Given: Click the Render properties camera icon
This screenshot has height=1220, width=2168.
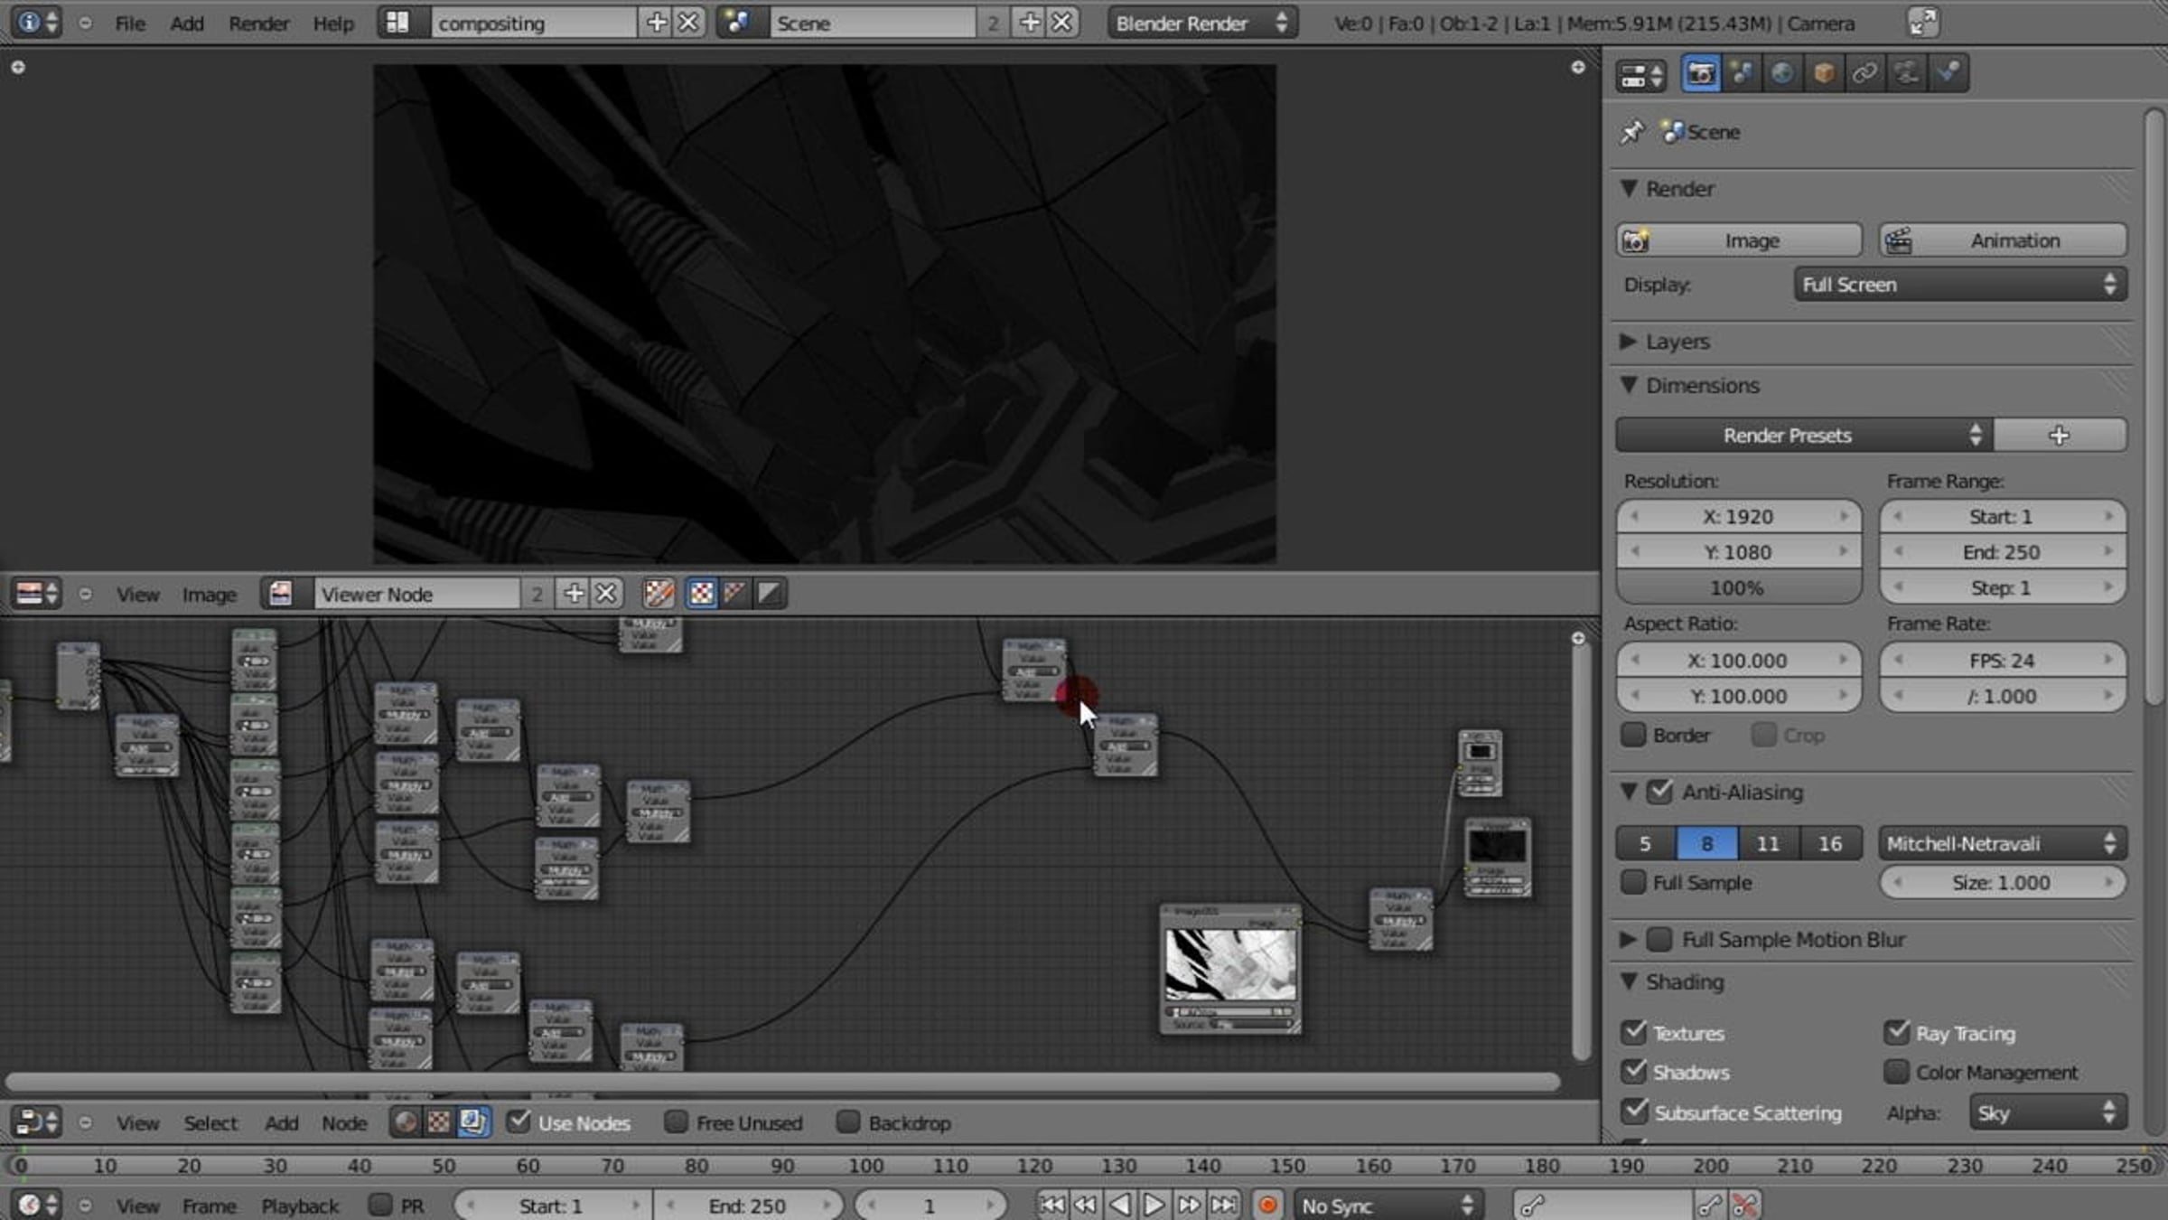Looking at the screenshot, I should coord(1700,73).
